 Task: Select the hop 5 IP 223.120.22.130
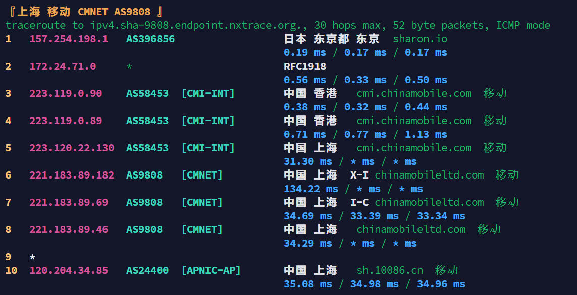point(72,148)
